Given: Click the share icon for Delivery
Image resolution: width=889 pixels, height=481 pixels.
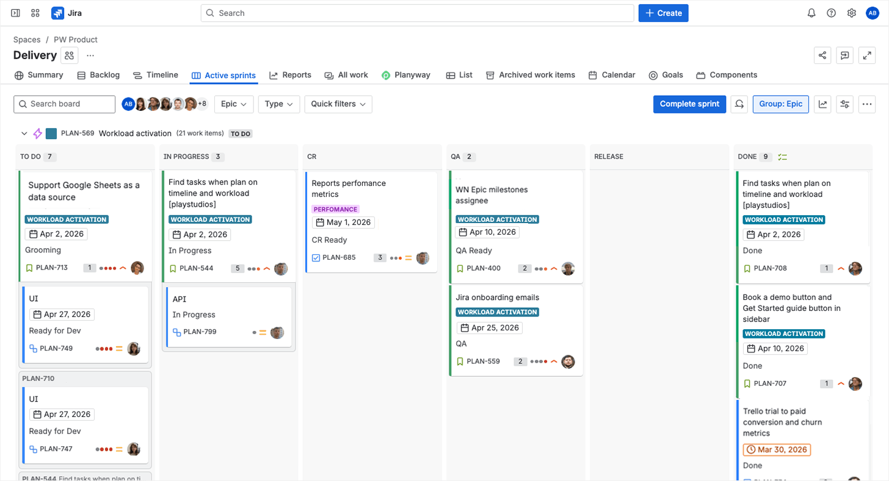Looking at the screenshot, I should coord(822,55).
